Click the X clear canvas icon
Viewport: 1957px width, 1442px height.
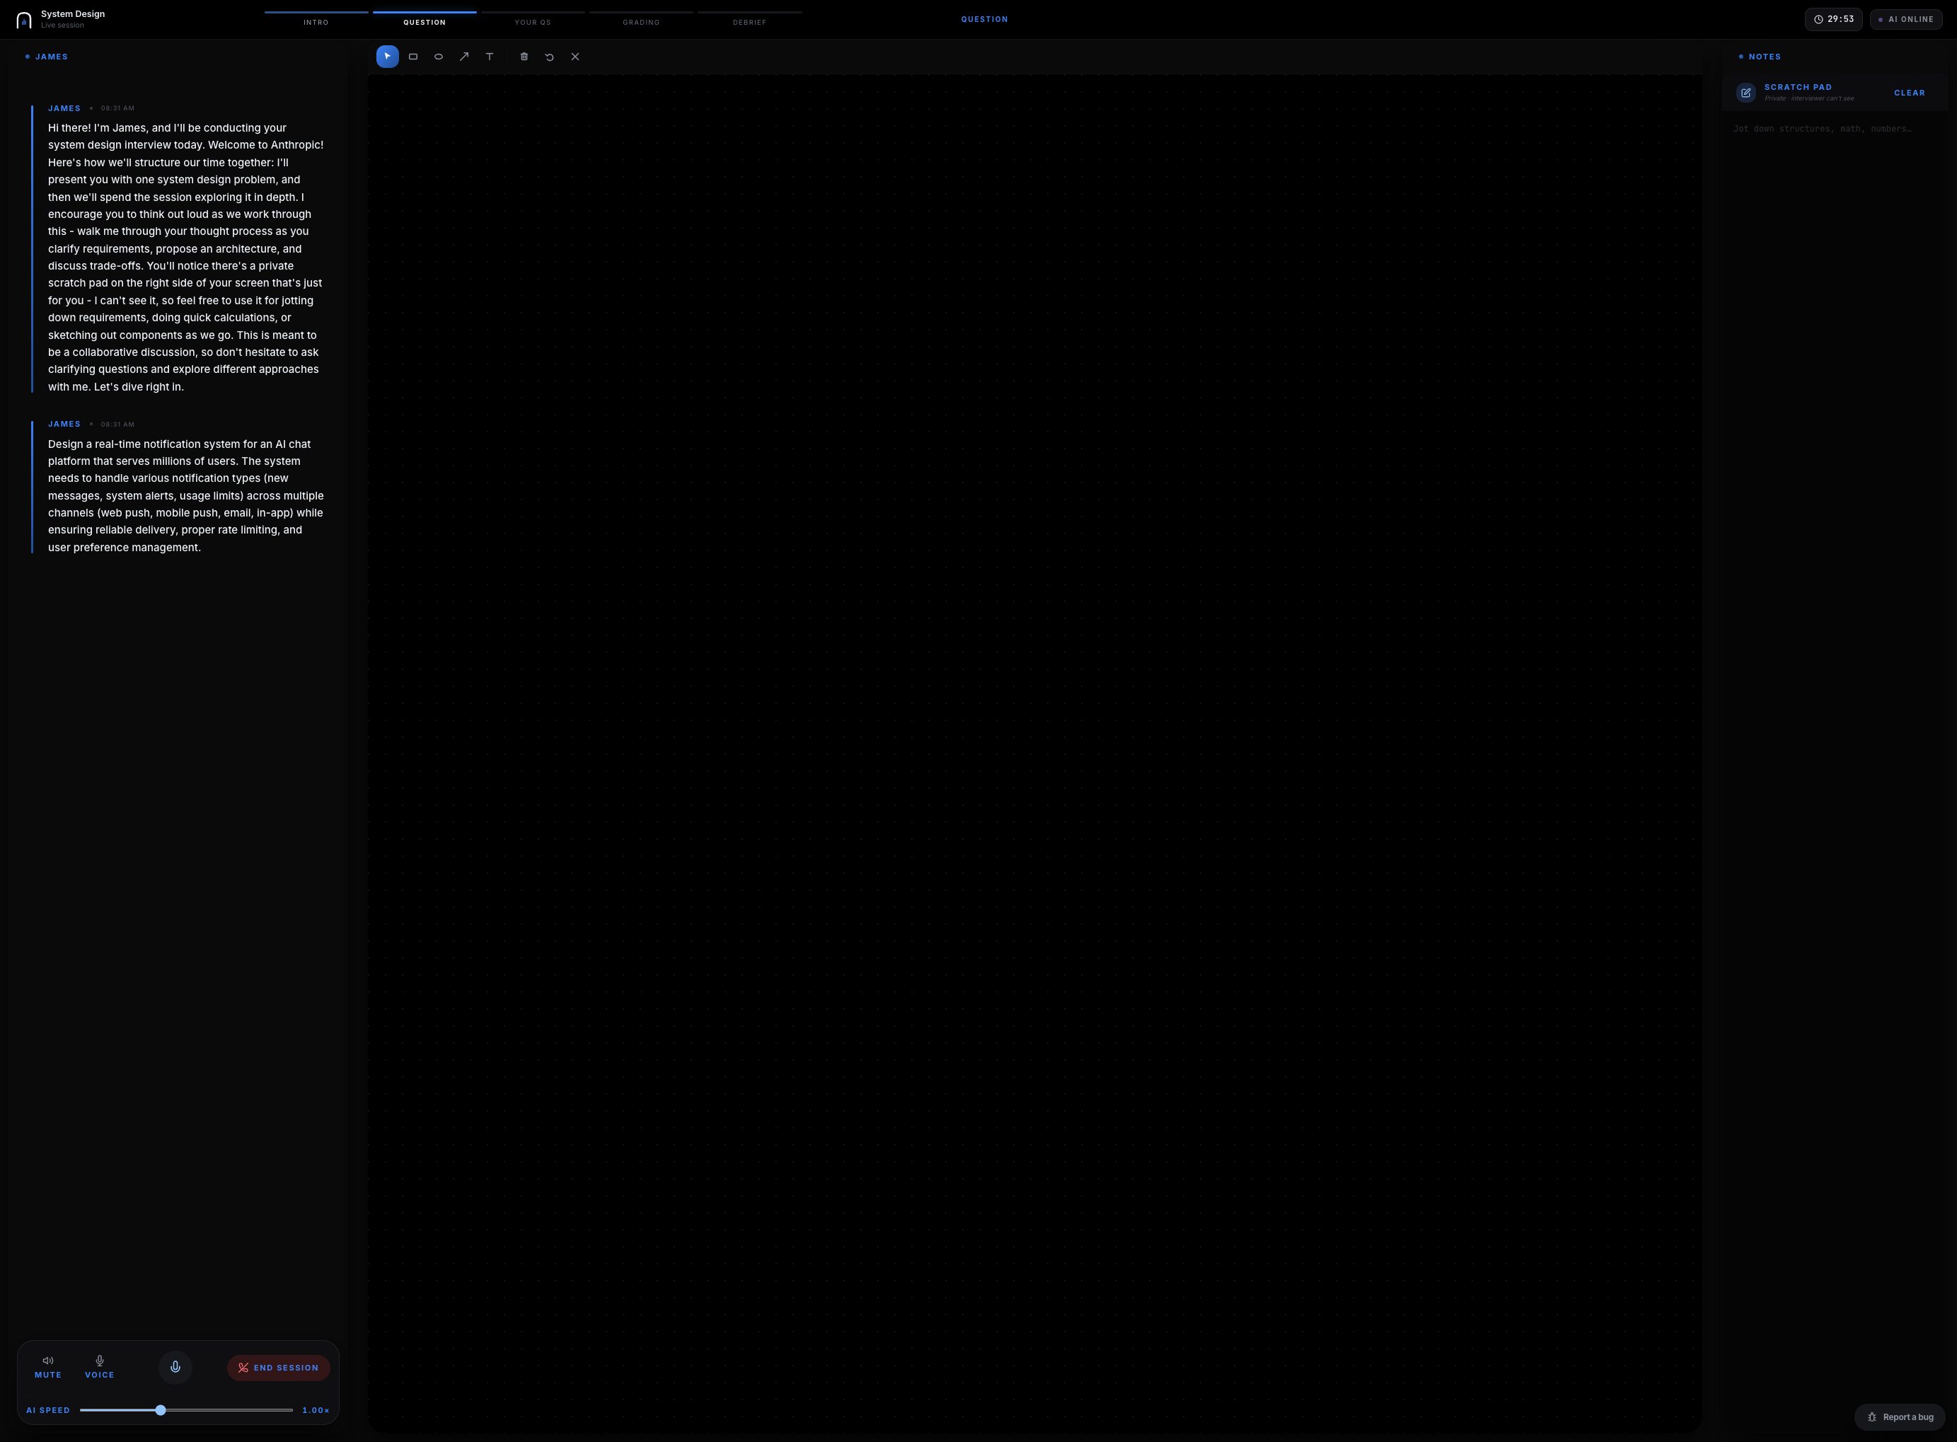click(x=575, y=57)
